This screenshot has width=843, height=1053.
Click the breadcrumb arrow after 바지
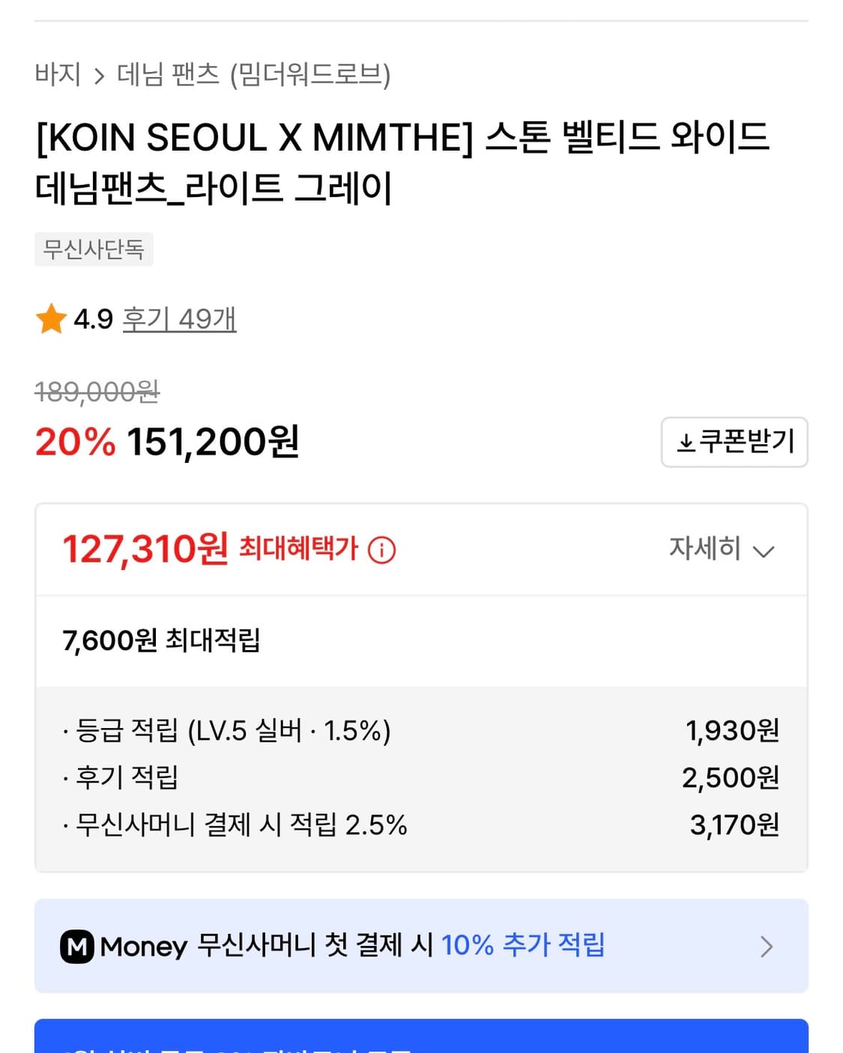[x=99, y=76]
